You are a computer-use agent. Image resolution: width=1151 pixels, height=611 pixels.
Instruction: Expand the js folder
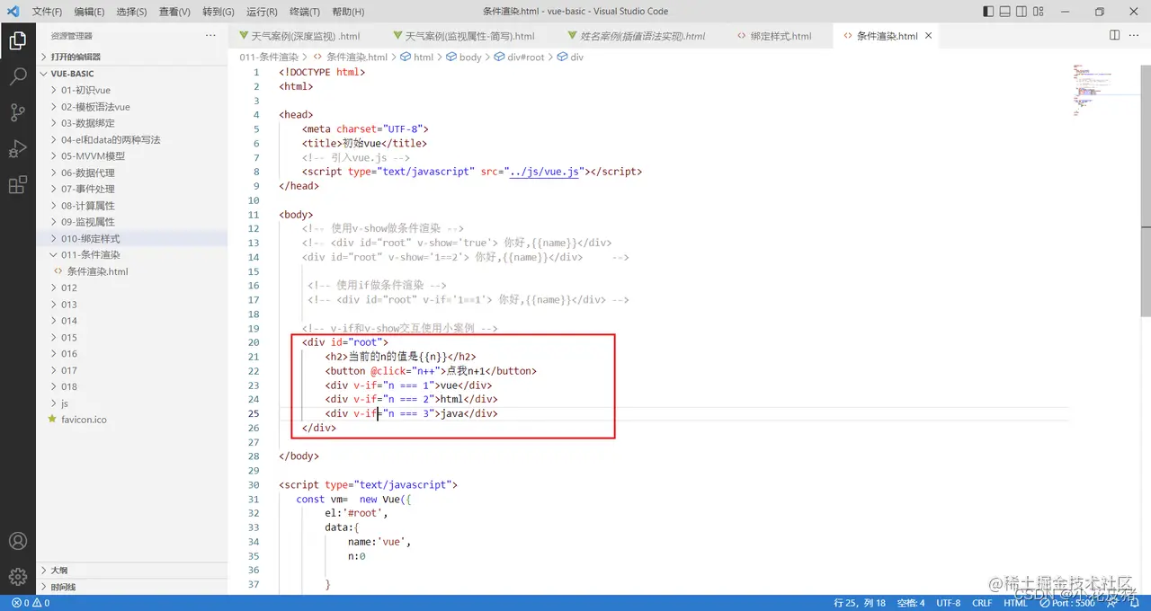tap(132, 403)
